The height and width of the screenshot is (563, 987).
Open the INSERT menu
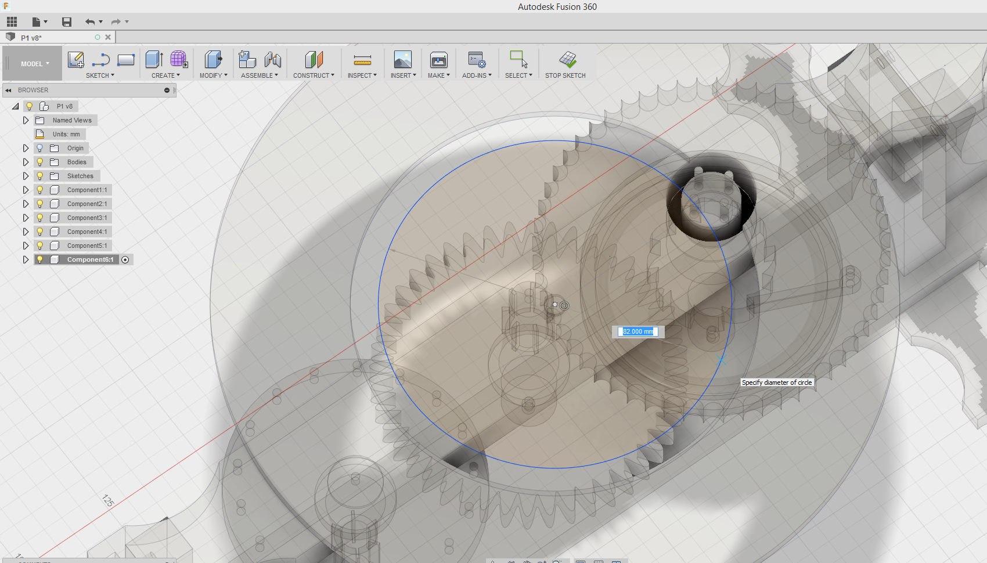tap(403, 75)
